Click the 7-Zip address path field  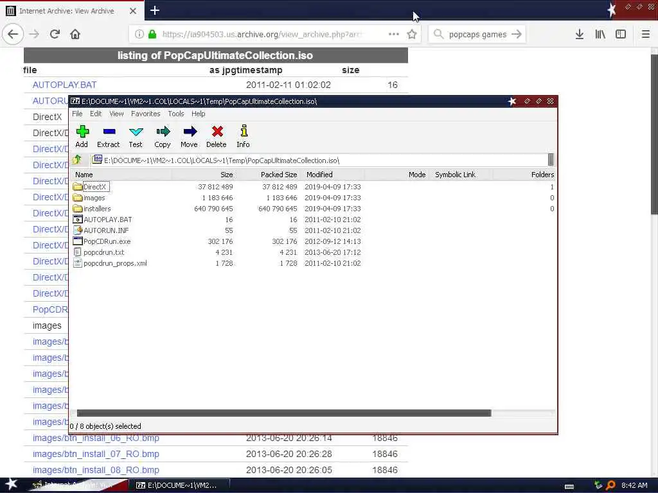pyautogui.click(x=319, y=160)
